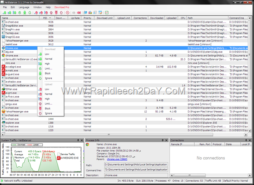Choose Download Low in context menu
The image size is (254, 185).
click(x=51, y=54)
